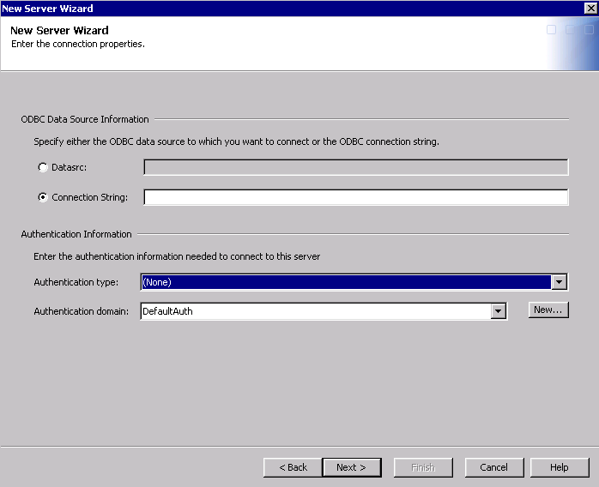Expand the Authentication domain dropdown arrow
The height and width of the screenshot is (487, 599).
coord(499,311)
